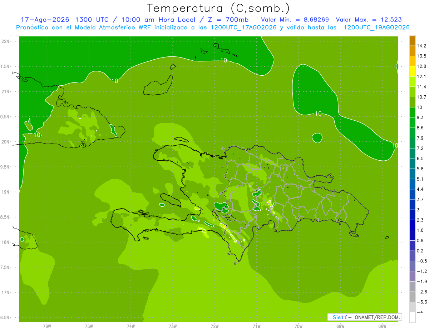Click the '-3.3' colorbar value

click(421, 302)
